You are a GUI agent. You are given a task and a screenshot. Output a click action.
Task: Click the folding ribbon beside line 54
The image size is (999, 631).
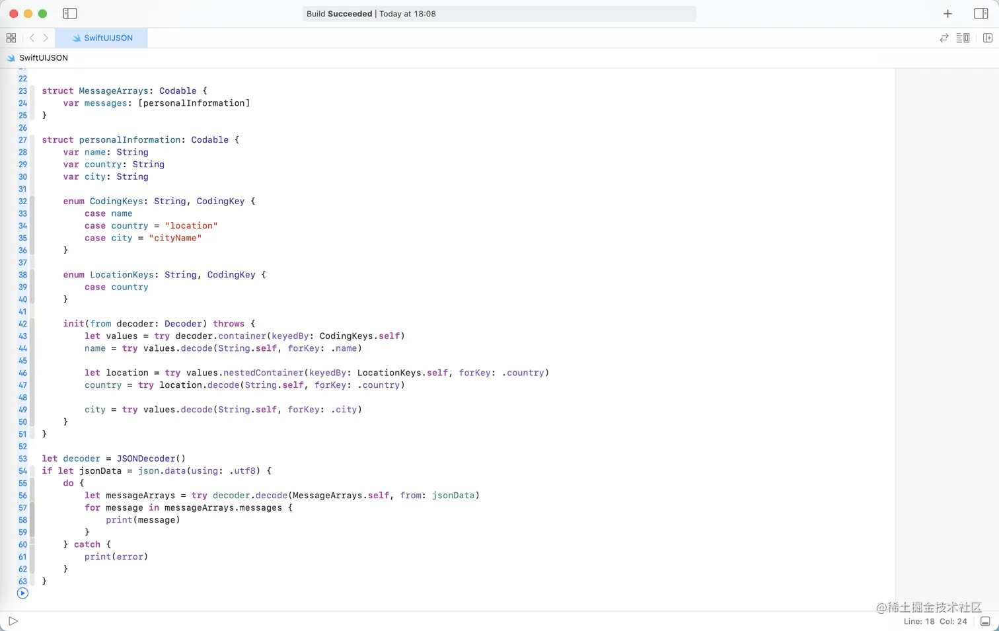point(32,471)
